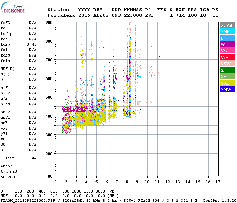Click the Artist5 auto-scaling label
This screenshot has height=203, width=237.
click(9, 172)
